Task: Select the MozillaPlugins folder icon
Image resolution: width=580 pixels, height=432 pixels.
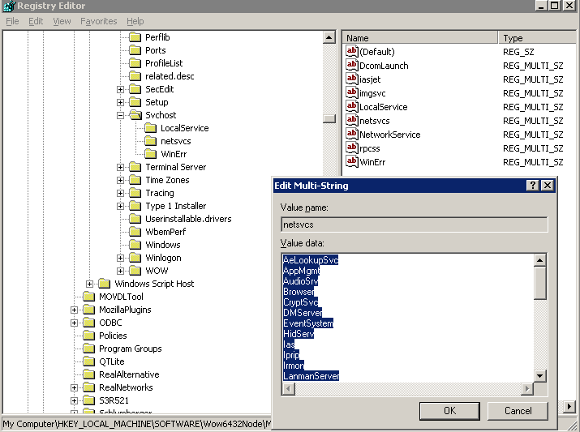Action: (x=88, y=310)
